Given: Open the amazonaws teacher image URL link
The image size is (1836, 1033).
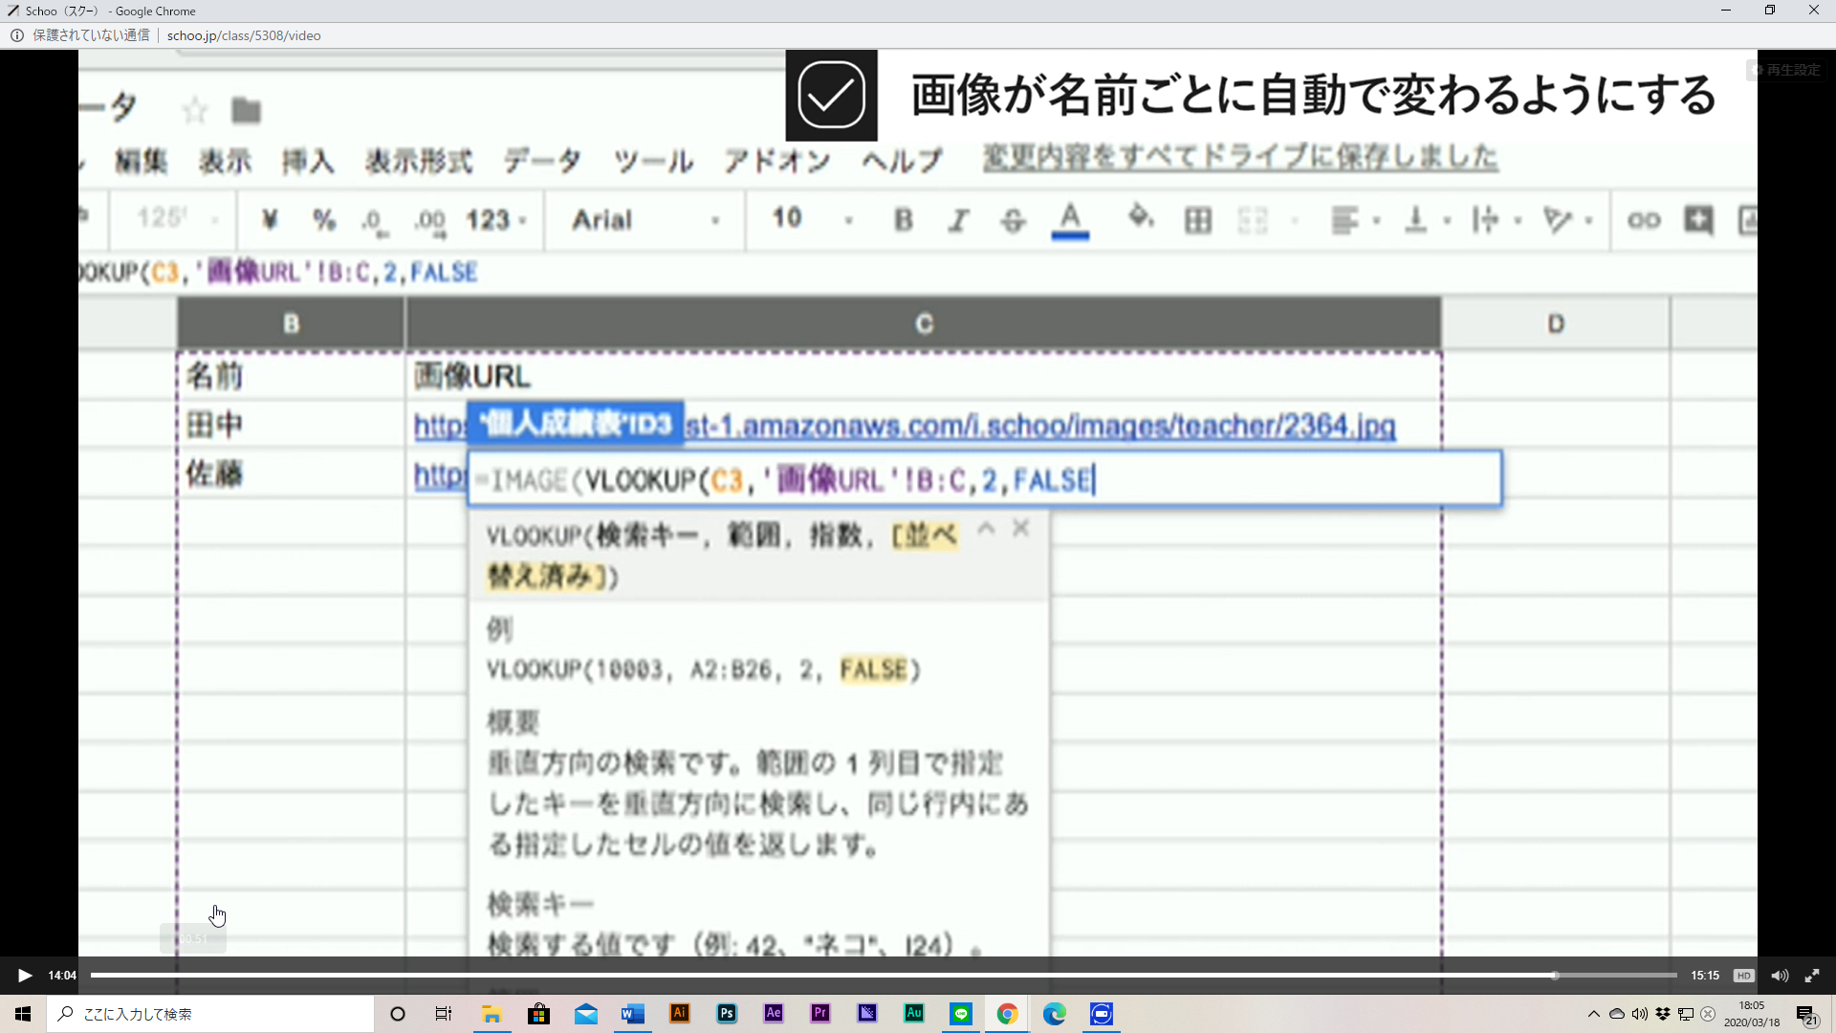Looking at the screenshot, I should pyautogui.click(x=1039, y=426).
